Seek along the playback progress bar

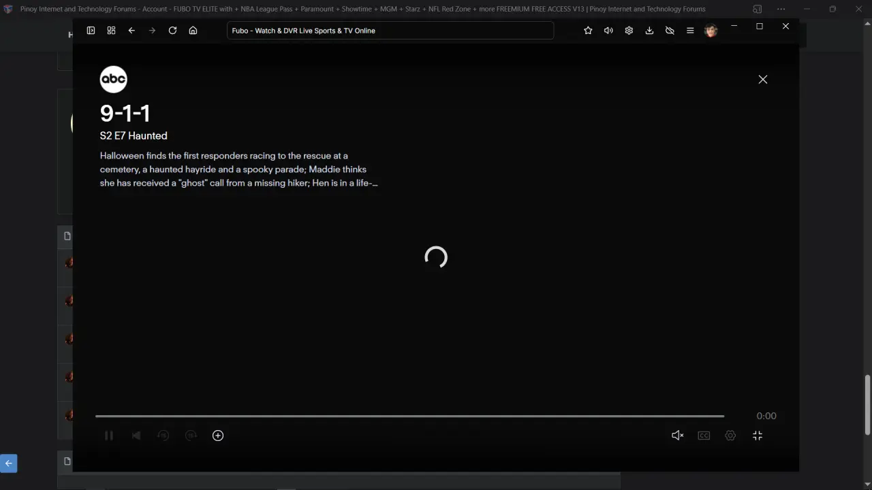tap(409, 416)
